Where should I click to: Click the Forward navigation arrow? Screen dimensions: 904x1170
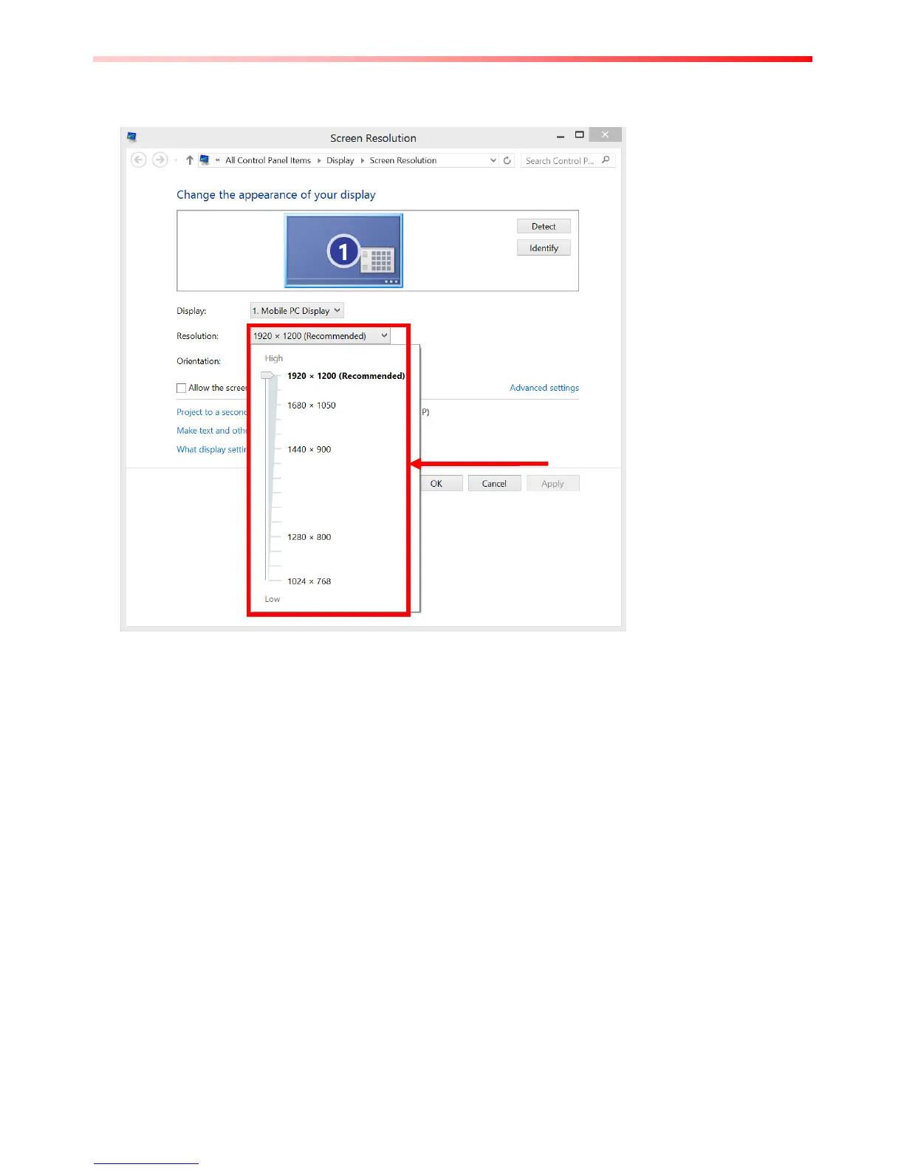(x=160, y=160)
